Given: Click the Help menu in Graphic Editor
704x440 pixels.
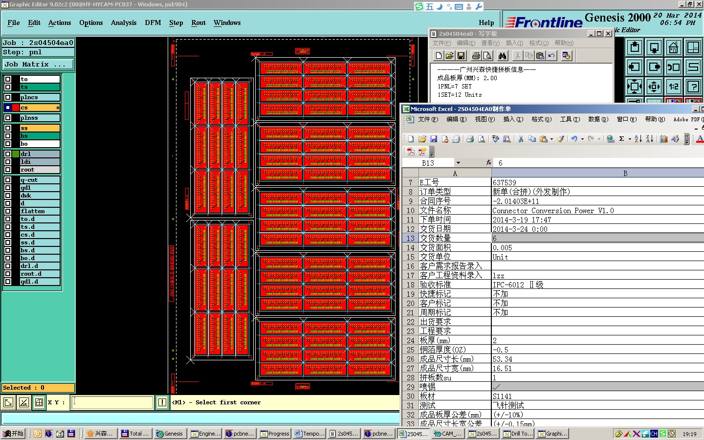Looking at the screenshot, I should coord(486,23).
